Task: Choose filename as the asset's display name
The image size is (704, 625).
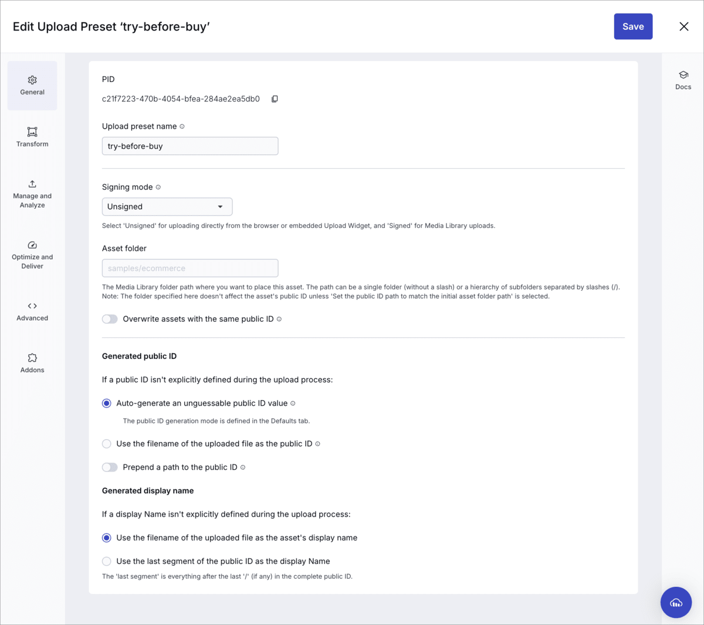Action: click(x=106, y=538)
